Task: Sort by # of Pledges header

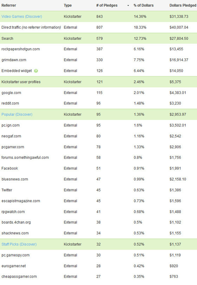Action: coord(107,5)
